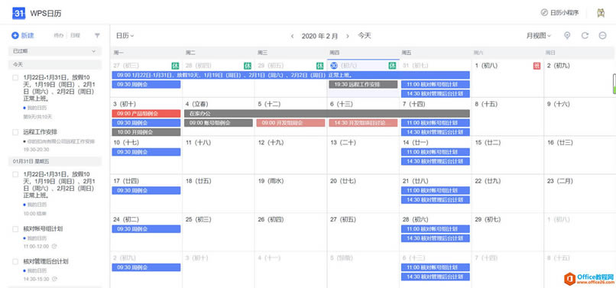Refresh the calendar with the refresh icon
616x288 pixels.
tap(585, 35)
